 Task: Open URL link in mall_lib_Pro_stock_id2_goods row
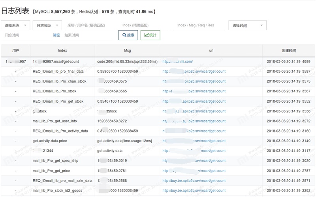coord(194,190)
